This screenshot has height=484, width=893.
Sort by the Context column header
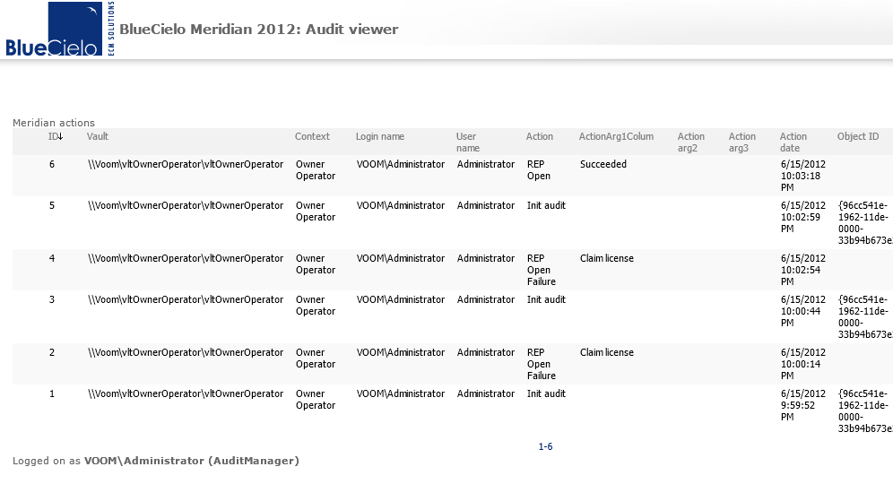point(312,136)
